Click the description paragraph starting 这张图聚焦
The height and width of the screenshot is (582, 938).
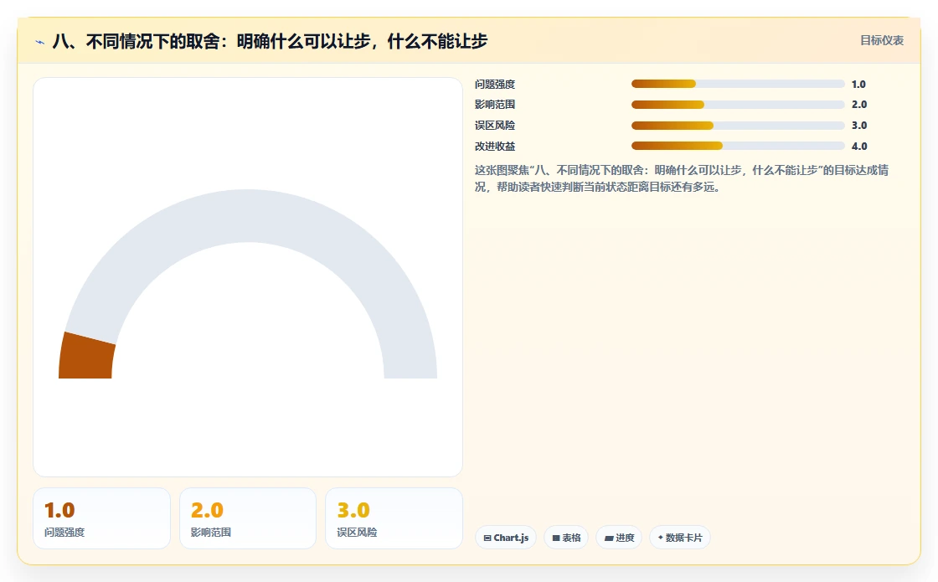click(x=682, y=178)
